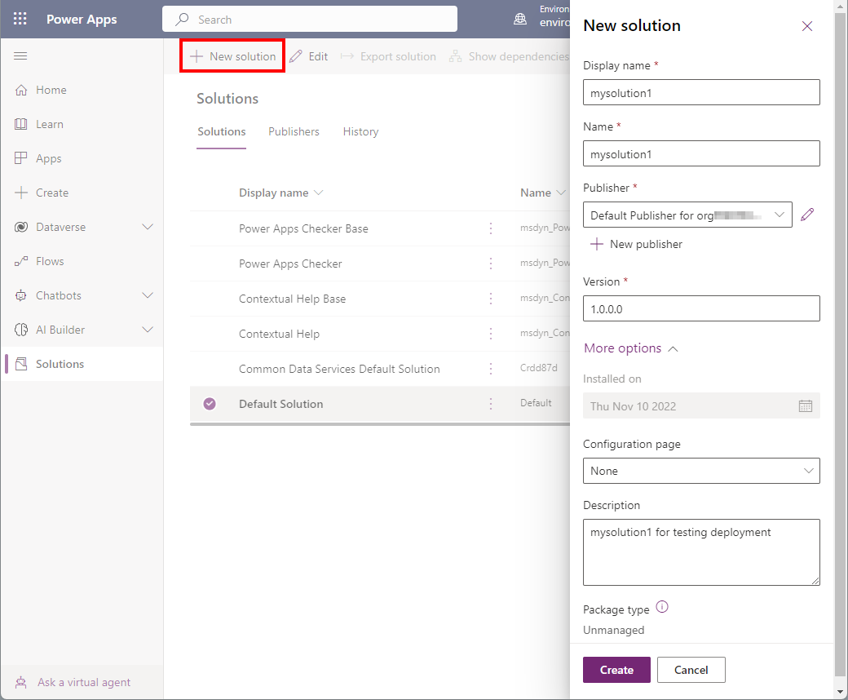This screenshot has width=848, height=700.
Task: Toggle the Default Solution row checkmark
Action: click(210, 404)
